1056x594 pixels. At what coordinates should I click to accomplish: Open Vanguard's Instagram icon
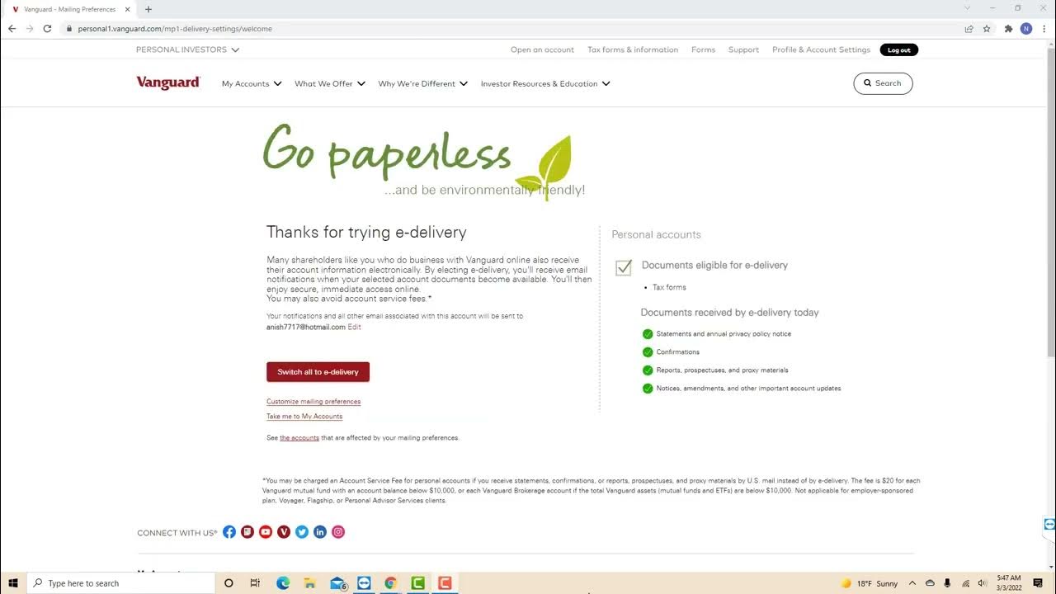tap(338, 532)
